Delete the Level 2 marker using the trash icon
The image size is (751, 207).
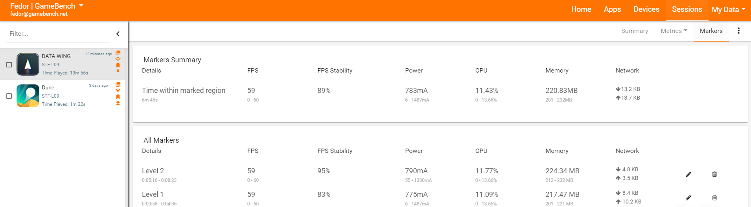(714, 174)
